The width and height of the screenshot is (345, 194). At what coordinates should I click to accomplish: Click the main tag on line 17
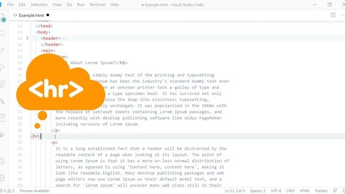click(48, 51)
